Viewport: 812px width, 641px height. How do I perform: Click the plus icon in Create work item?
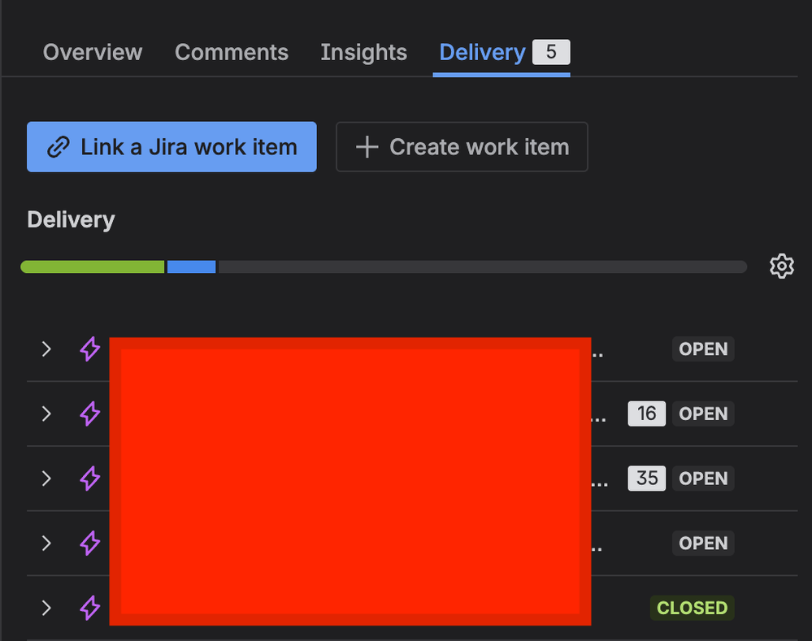coord(366,147)
